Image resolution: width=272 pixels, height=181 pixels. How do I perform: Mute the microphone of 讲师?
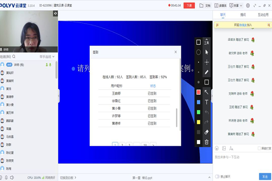click(46, 65)
